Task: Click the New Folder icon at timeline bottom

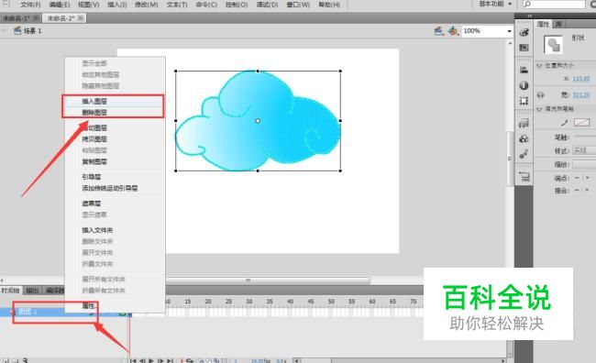Action: coord(16,360)
